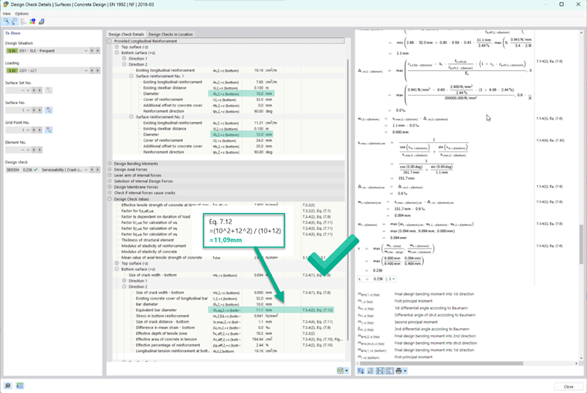Click first icon in the formula panel's bottom toolbar
587x393 pixels.
361,371
